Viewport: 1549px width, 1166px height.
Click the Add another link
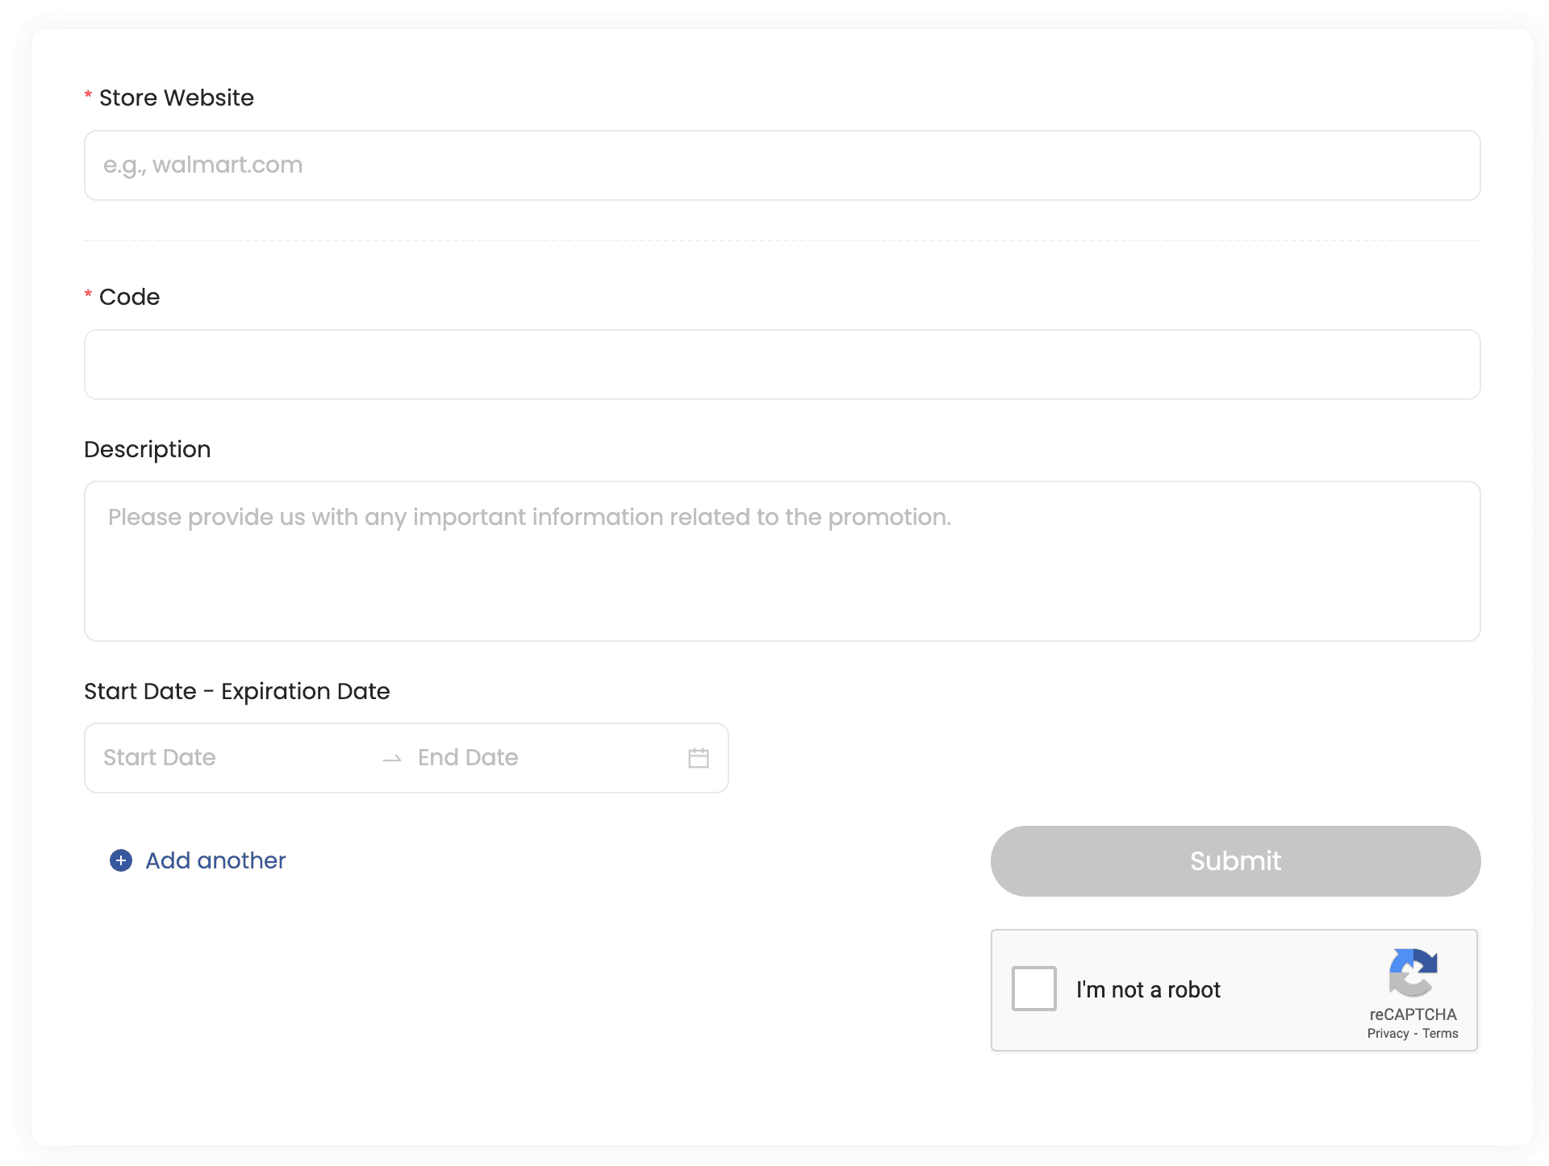[x=215, y=860]
